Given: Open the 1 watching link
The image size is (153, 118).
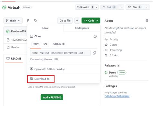Looking at the screenshot, I should (x=116, y=50).
